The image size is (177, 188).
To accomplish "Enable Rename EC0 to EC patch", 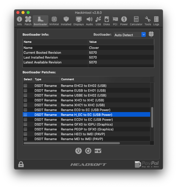I will 25,110.
